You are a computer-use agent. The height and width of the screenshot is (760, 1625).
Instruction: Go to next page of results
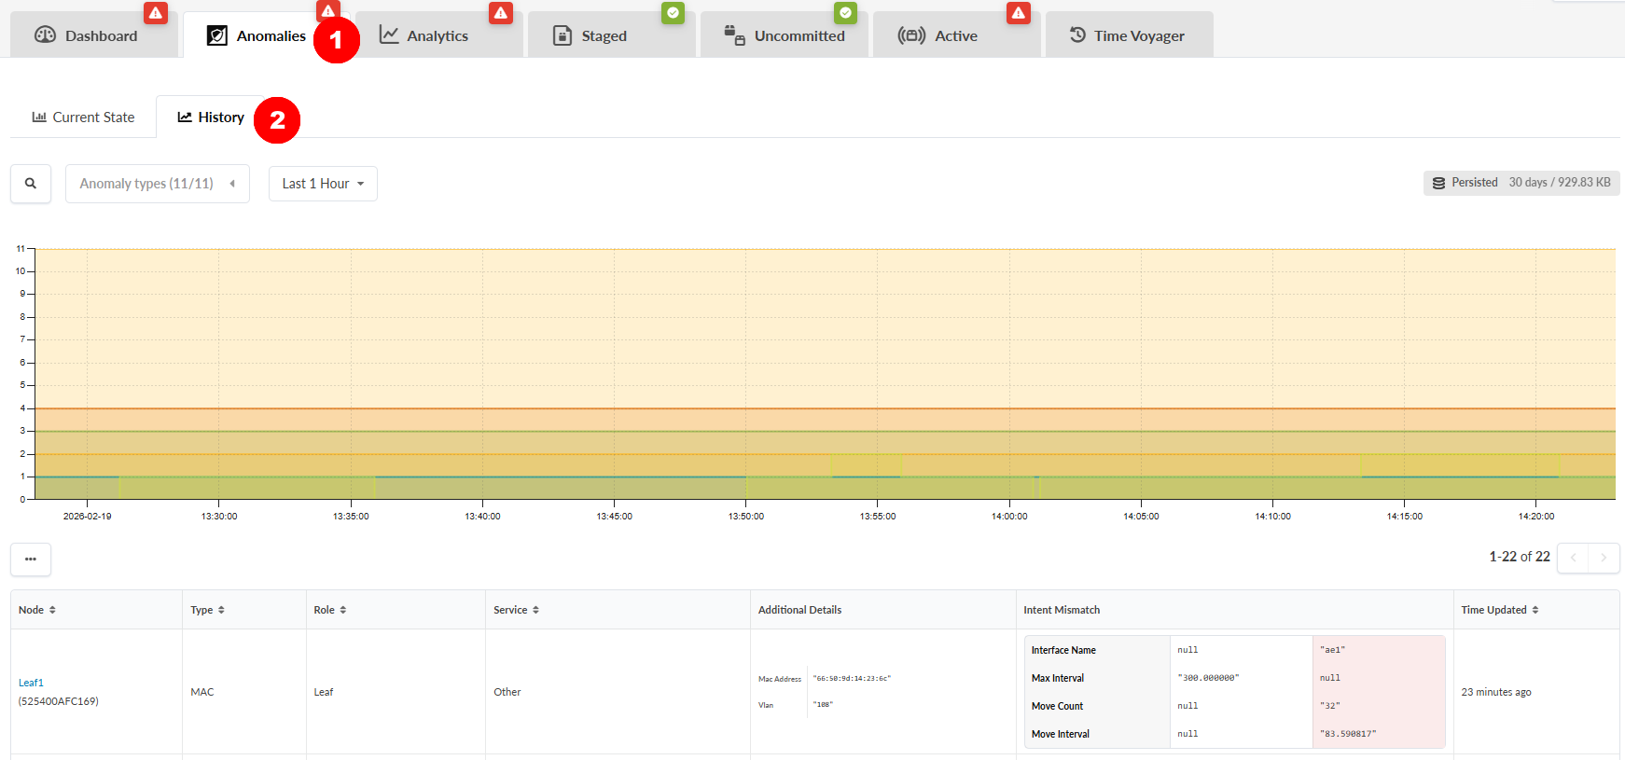[x=1604, y=558]
